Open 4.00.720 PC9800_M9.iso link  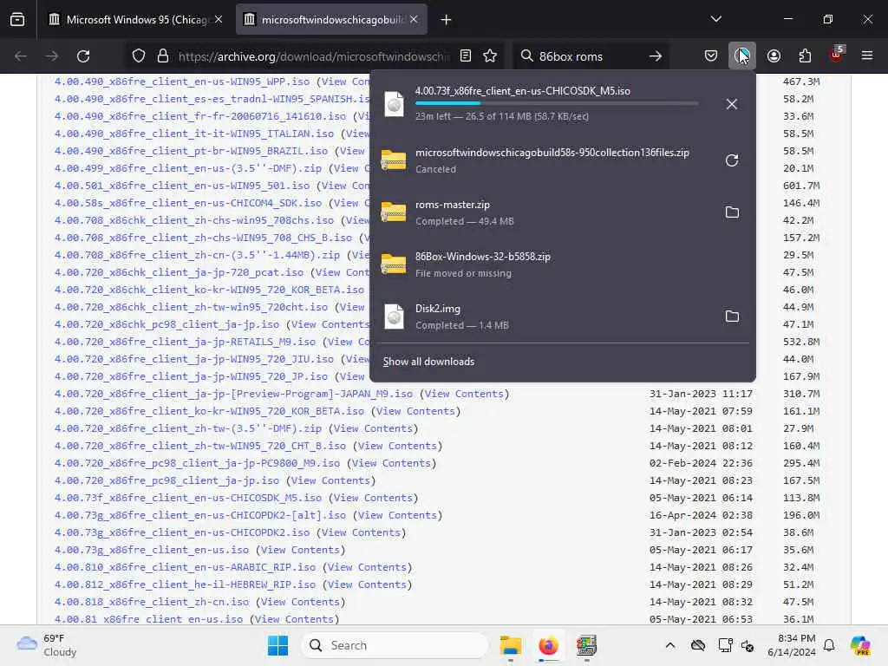pyautogui.click(x=197, y=463)
